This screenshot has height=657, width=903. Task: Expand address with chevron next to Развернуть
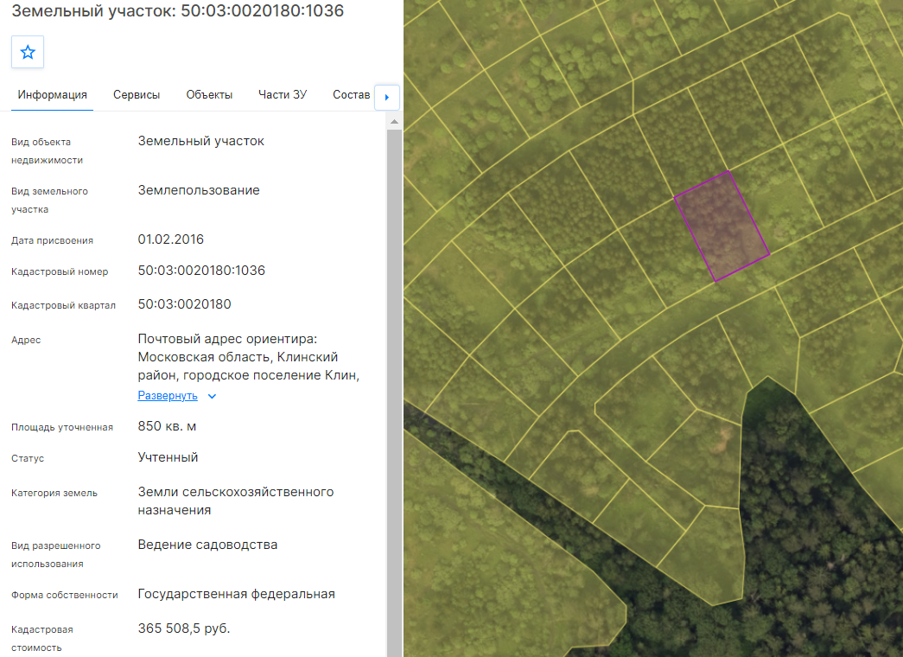212,396
